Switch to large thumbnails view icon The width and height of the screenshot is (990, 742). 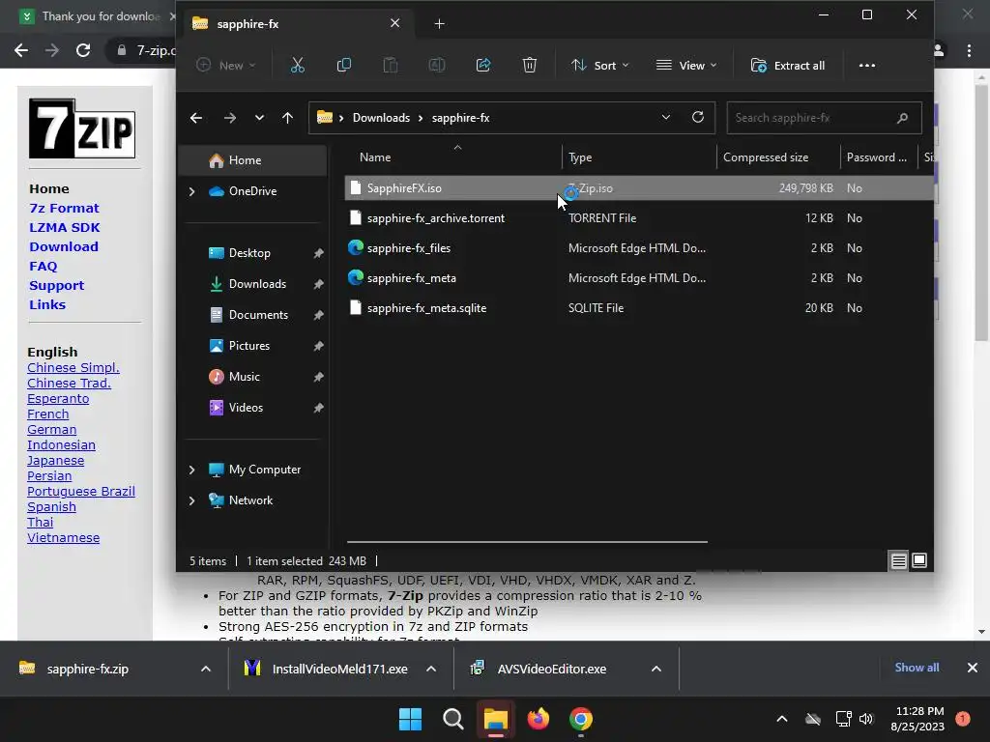pyautogui.click(x=919, y=560)
